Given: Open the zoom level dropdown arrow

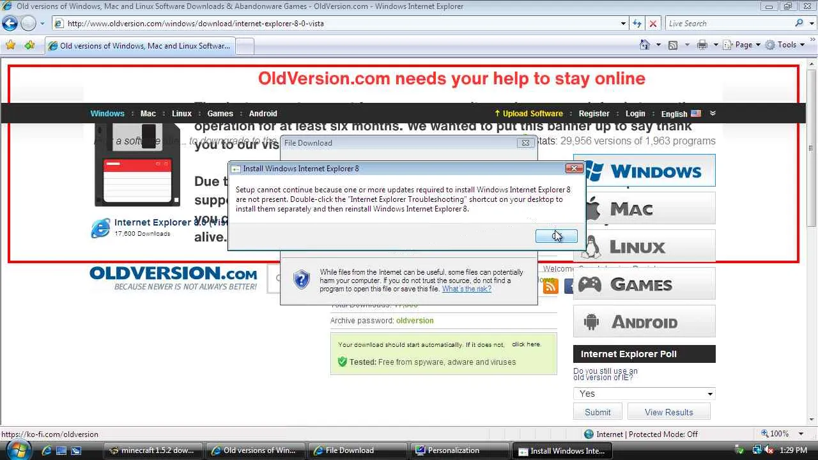Looking at the screenshot, I should (x=802, y=434).
